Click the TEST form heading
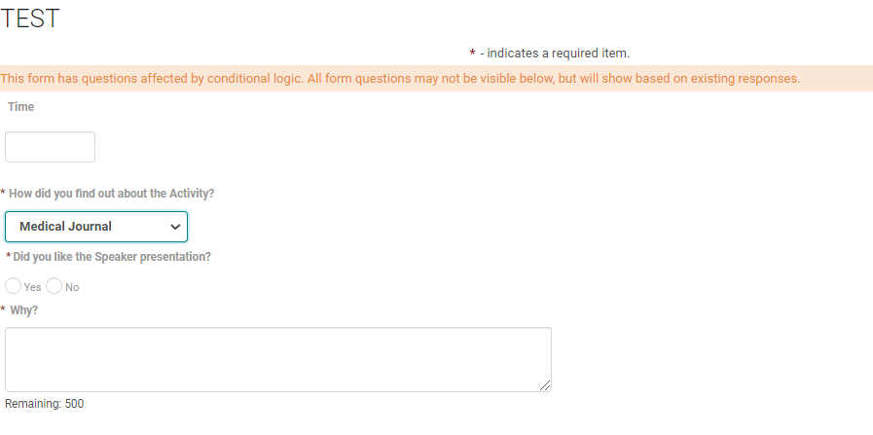 pyautogui.click(x=30, y=18)
